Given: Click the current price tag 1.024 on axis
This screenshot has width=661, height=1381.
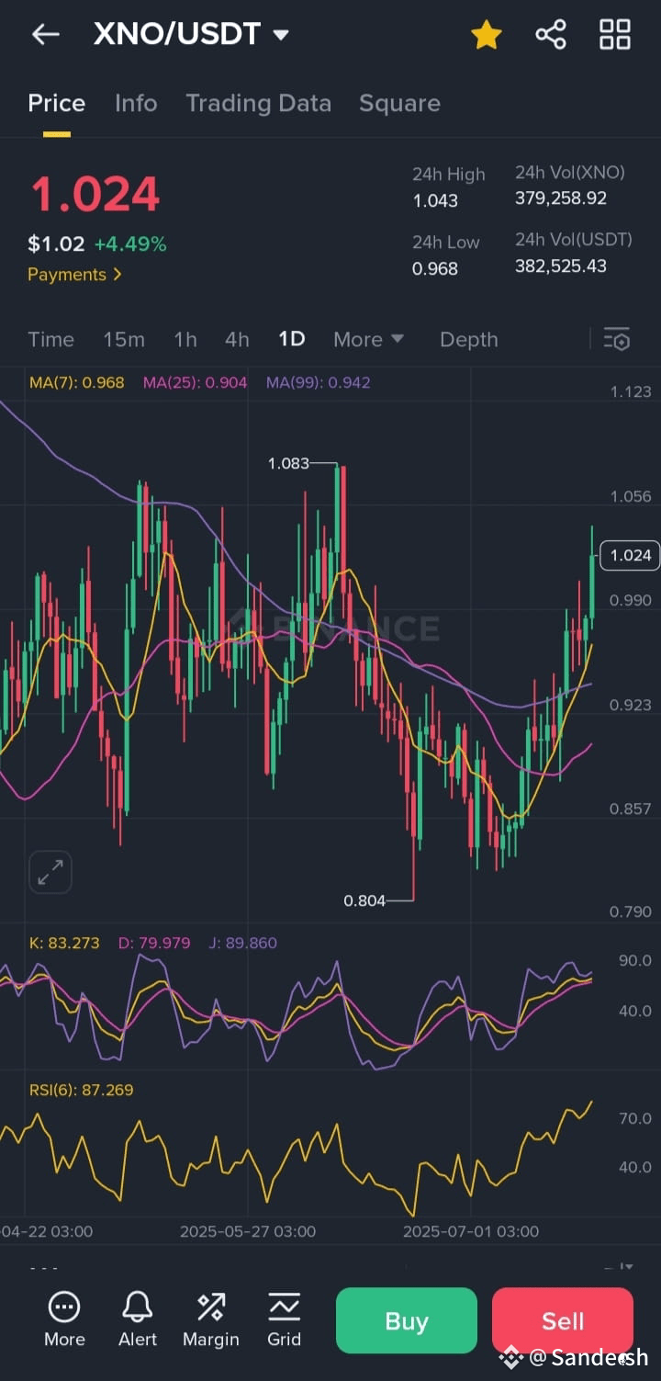Looking at the screenshot, I should (x=629, y=555).
